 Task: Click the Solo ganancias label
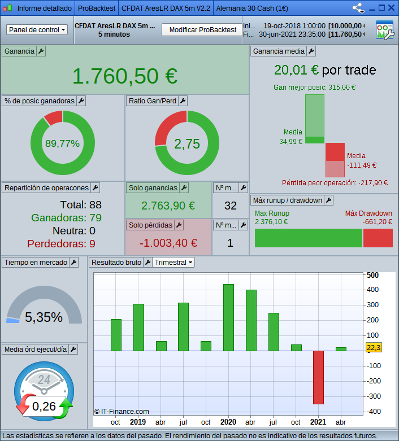pos(153,187)
